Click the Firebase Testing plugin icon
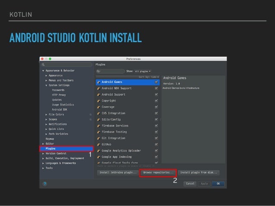The height and width of the screenshot is (206, 275). pos(99,132)
